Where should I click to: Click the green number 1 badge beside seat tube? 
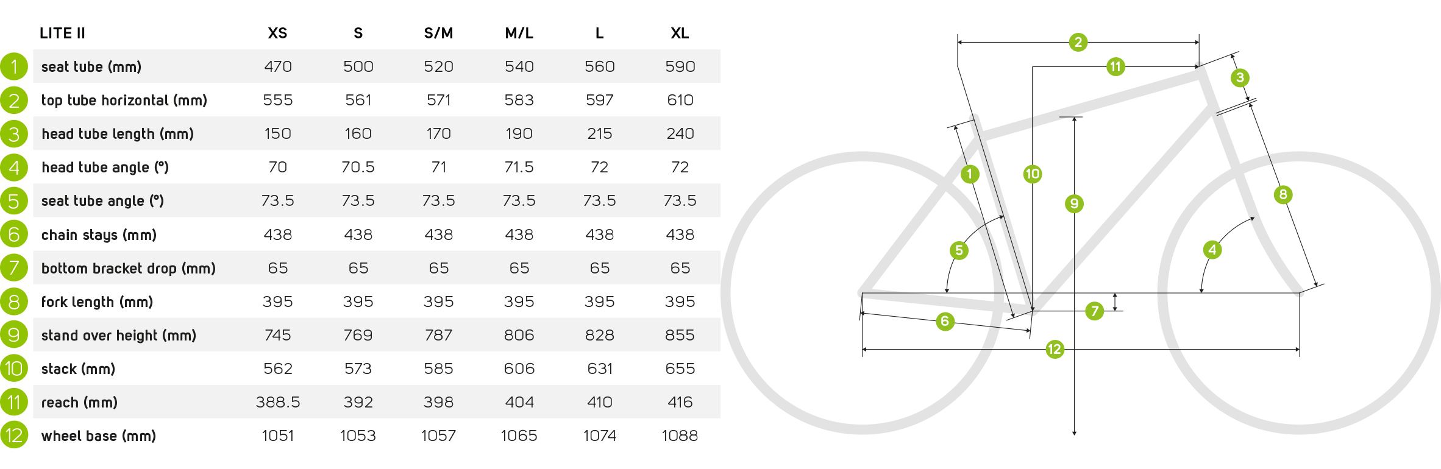pyautogui.click(x=14, y=66)
